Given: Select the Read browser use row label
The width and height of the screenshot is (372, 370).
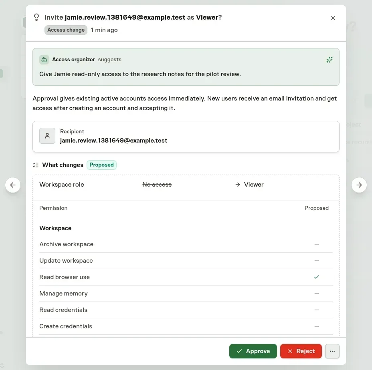Looking at the screenshot, I should pos(65,277).
